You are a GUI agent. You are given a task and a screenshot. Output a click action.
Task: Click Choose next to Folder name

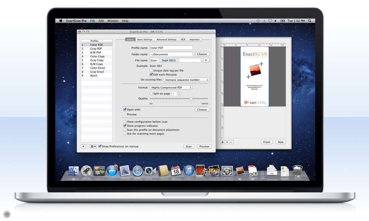pyautogui.click(x=202, y=54)
